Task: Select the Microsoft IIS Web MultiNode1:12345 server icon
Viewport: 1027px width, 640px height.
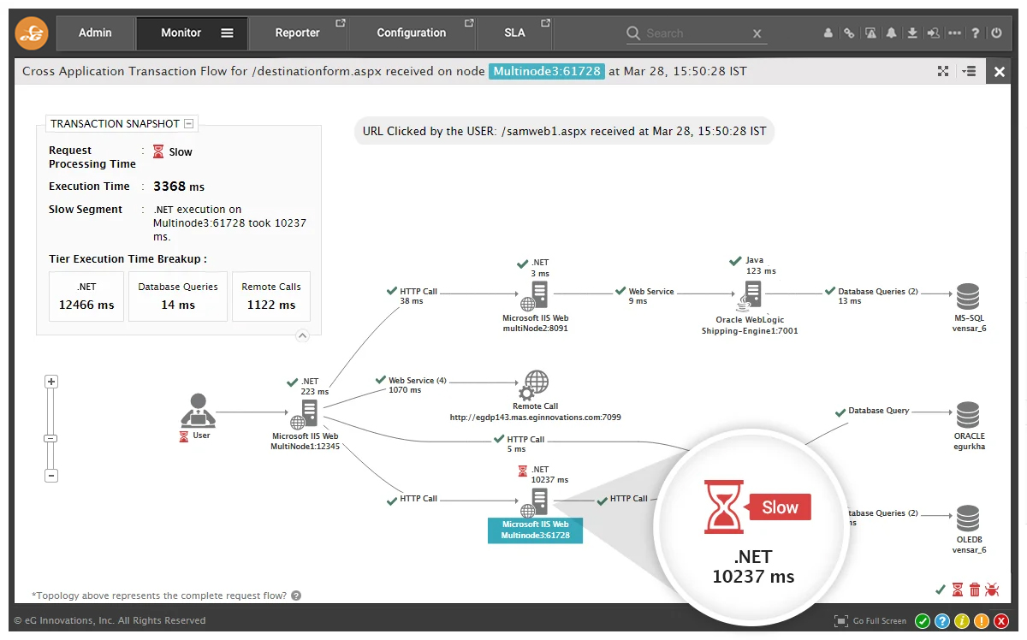Action: point(305,415)
